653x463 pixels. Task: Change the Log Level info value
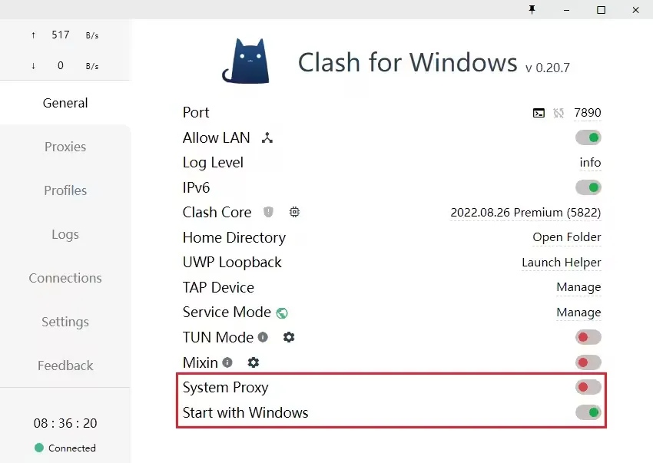click(590, 163)
